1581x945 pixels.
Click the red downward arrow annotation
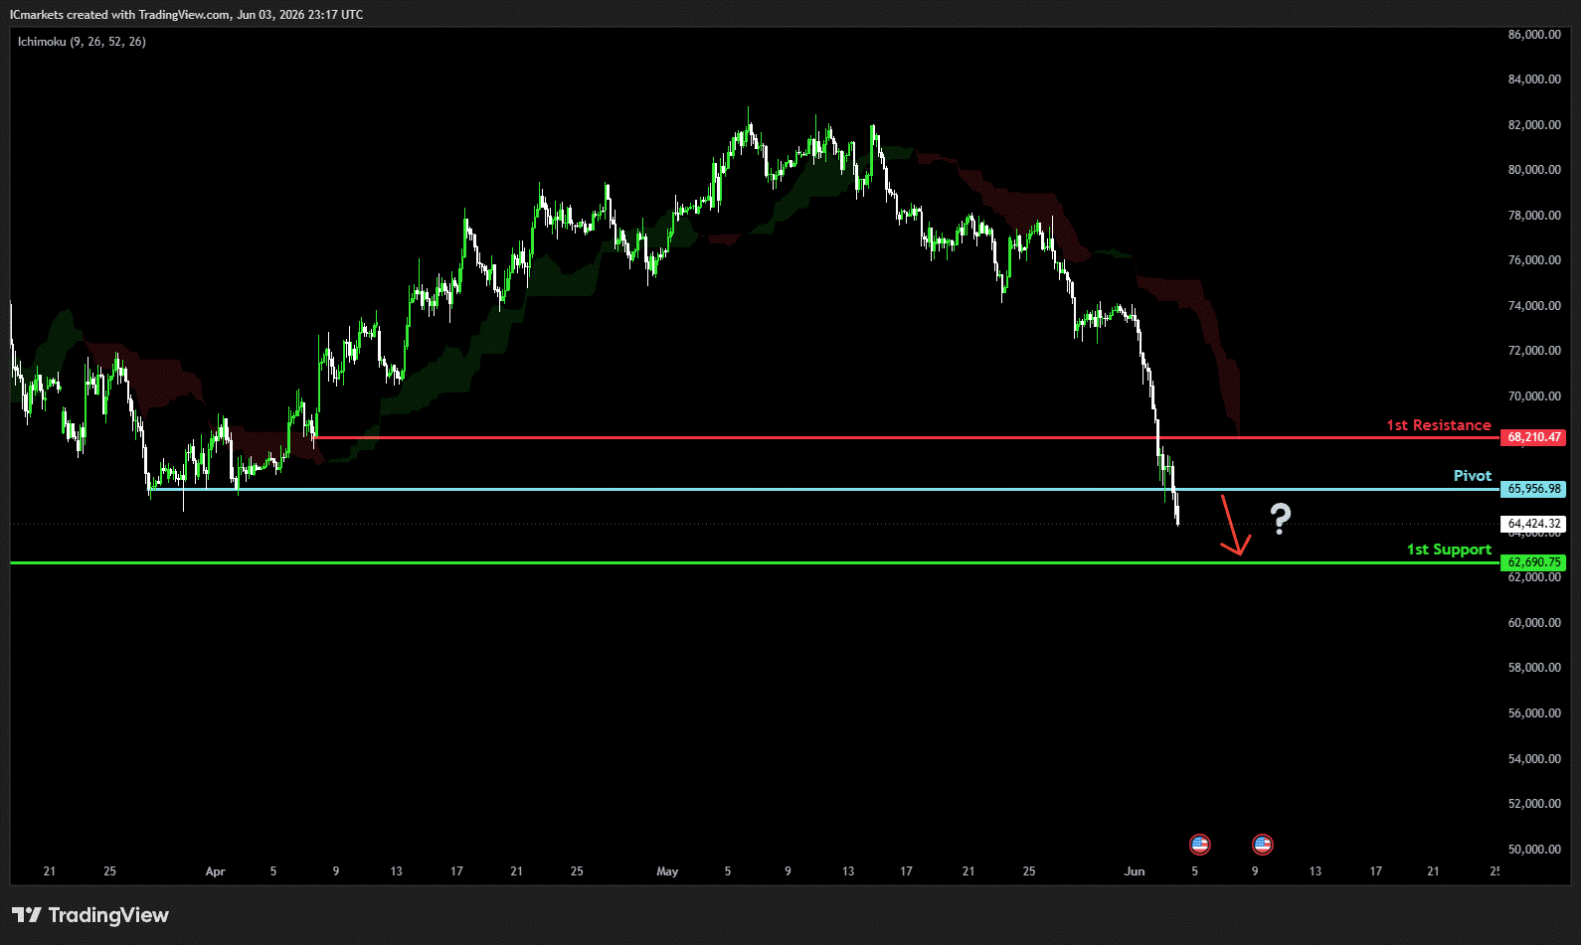(x=1235, y=525)
